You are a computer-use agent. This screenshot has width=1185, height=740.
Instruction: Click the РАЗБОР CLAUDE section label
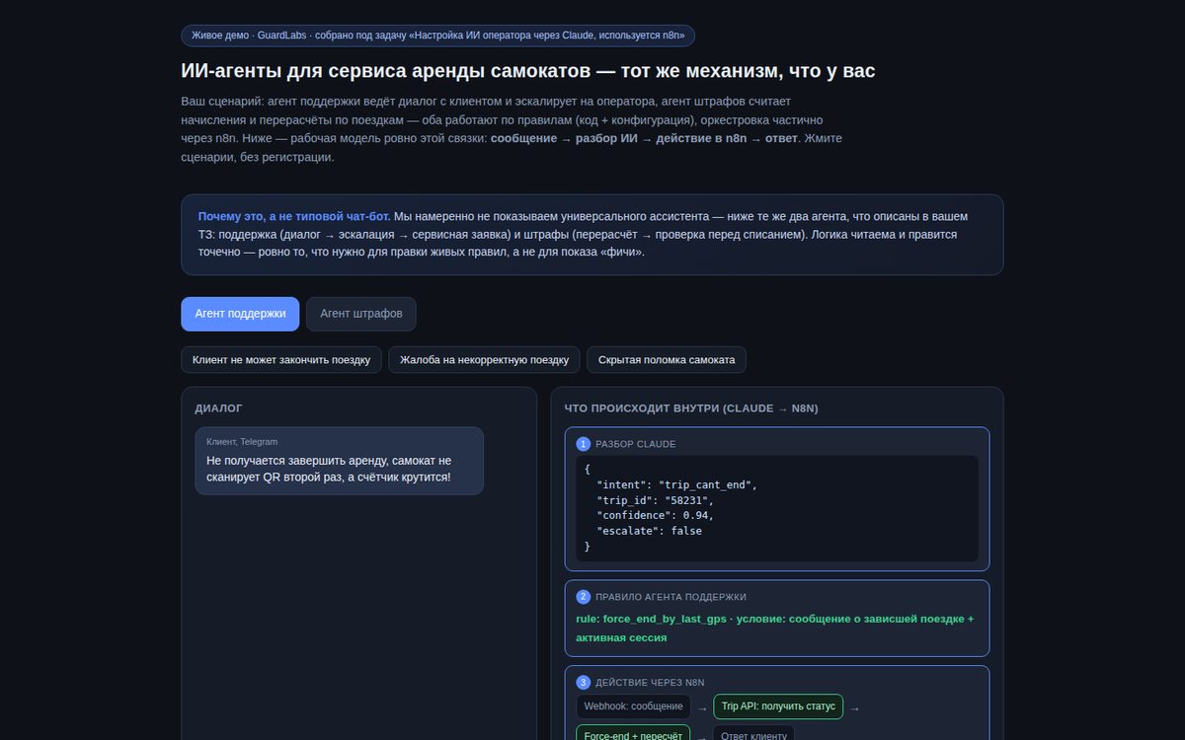pos(636,444)
